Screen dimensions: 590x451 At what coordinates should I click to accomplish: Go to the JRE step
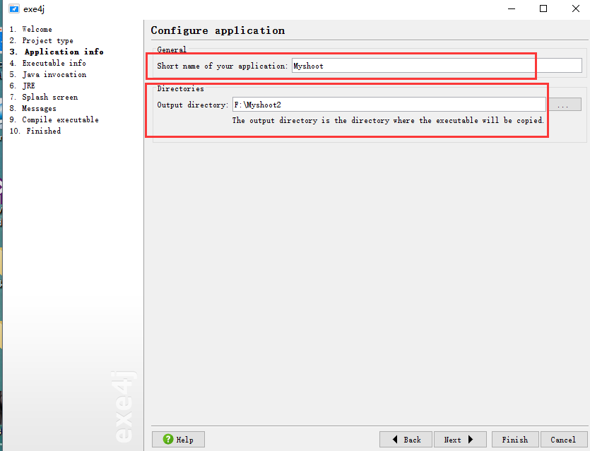[22, 86]
